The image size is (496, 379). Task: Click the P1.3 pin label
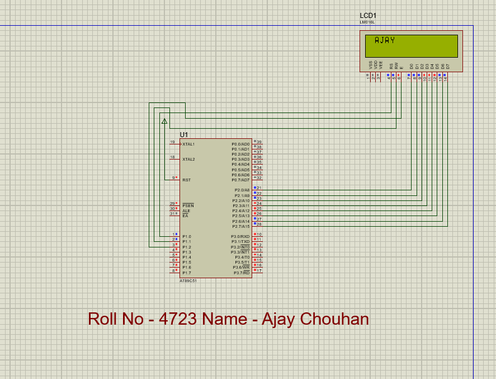tap(187, 252)
